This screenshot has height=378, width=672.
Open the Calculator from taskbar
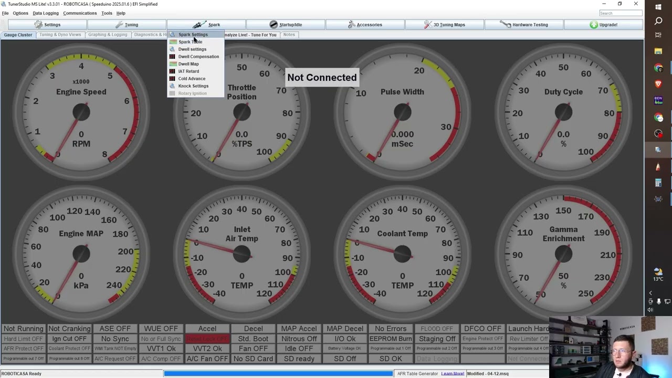tap(658, 183)
